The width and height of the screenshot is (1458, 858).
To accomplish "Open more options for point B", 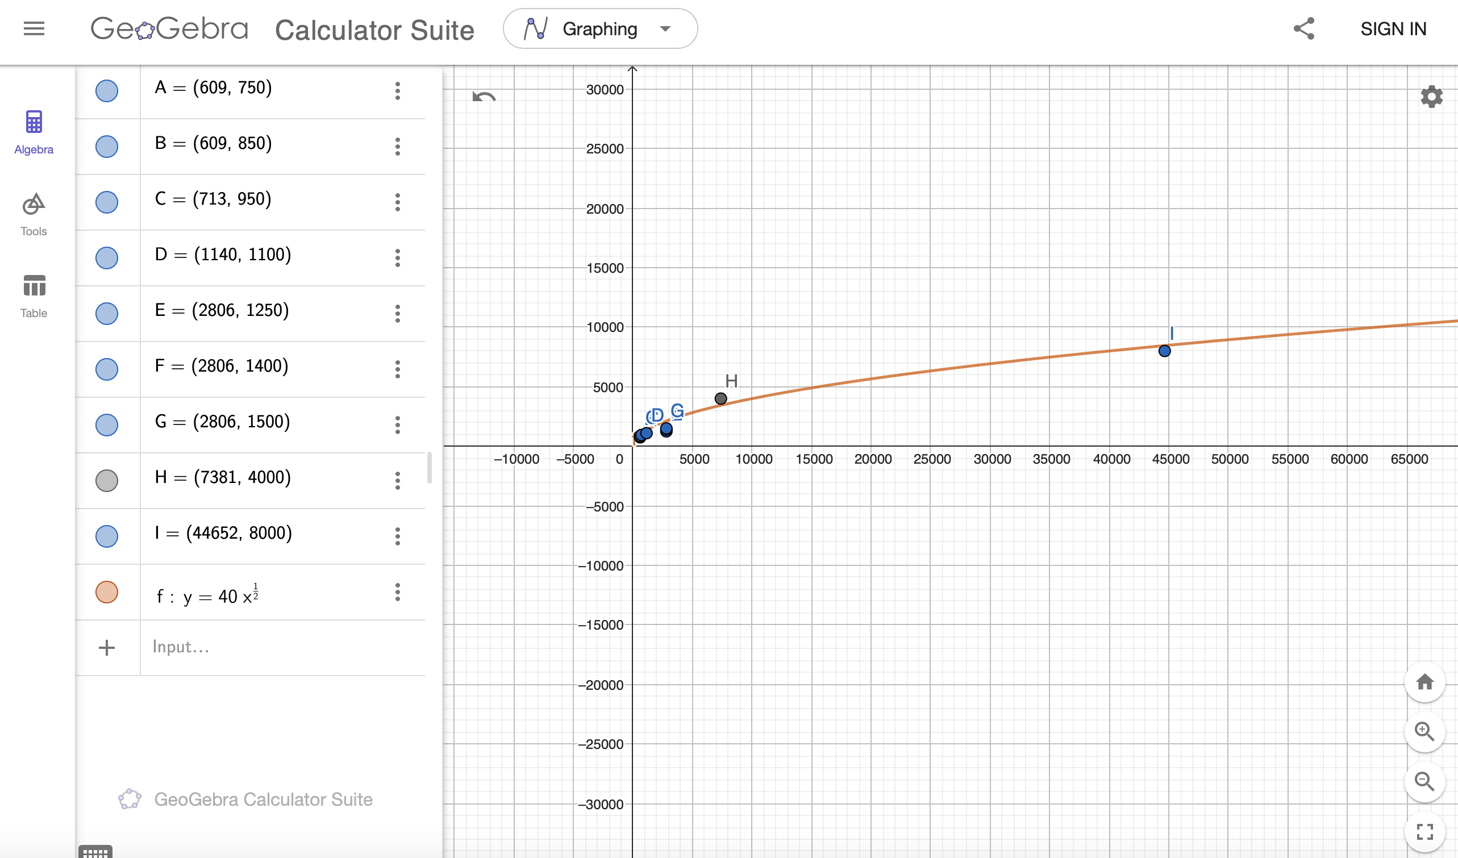I will pyautogui.click(x=398, y=147).
